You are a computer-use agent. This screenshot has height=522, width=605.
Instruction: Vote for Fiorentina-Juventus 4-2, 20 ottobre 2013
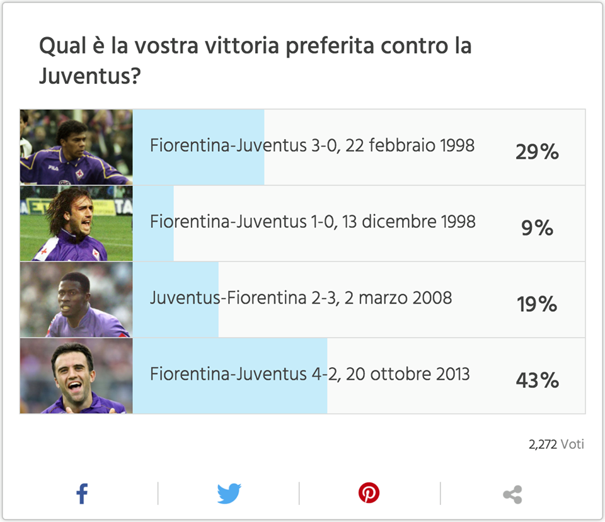tap(309, 374)
